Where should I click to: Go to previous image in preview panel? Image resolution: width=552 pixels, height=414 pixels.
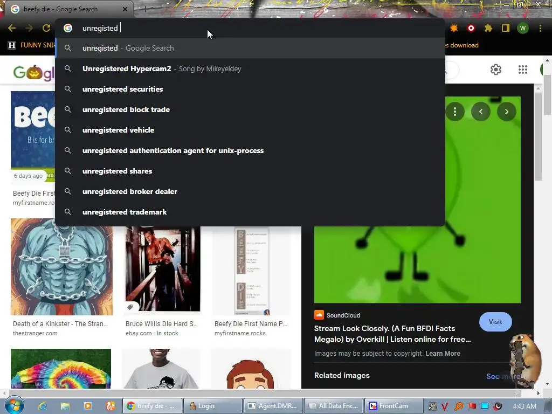480,112
